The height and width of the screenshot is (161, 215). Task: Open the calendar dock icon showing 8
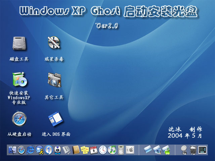[94, 150]
